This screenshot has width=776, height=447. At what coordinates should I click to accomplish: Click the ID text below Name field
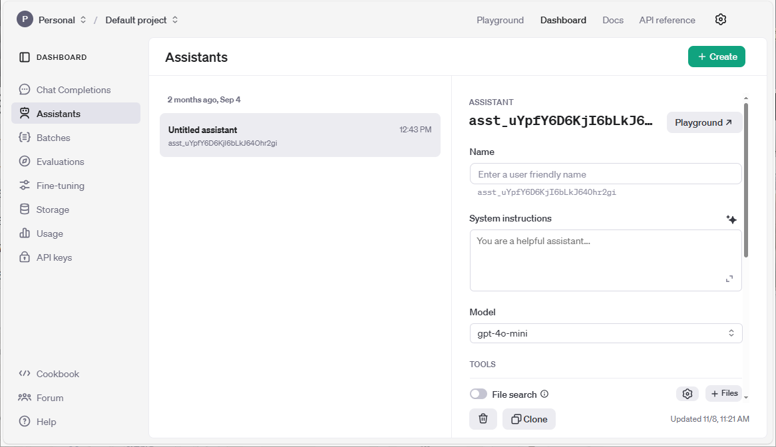(x=547, y=192)
